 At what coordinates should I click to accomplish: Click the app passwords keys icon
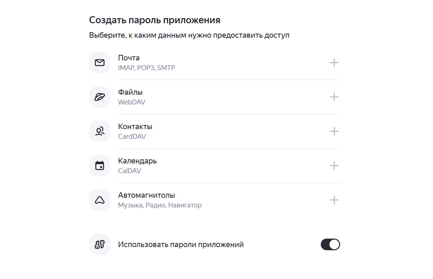[100, 244]
